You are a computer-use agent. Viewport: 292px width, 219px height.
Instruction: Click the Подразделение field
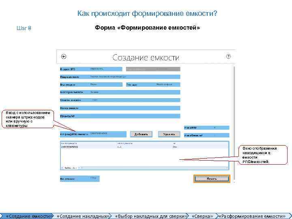120,77
